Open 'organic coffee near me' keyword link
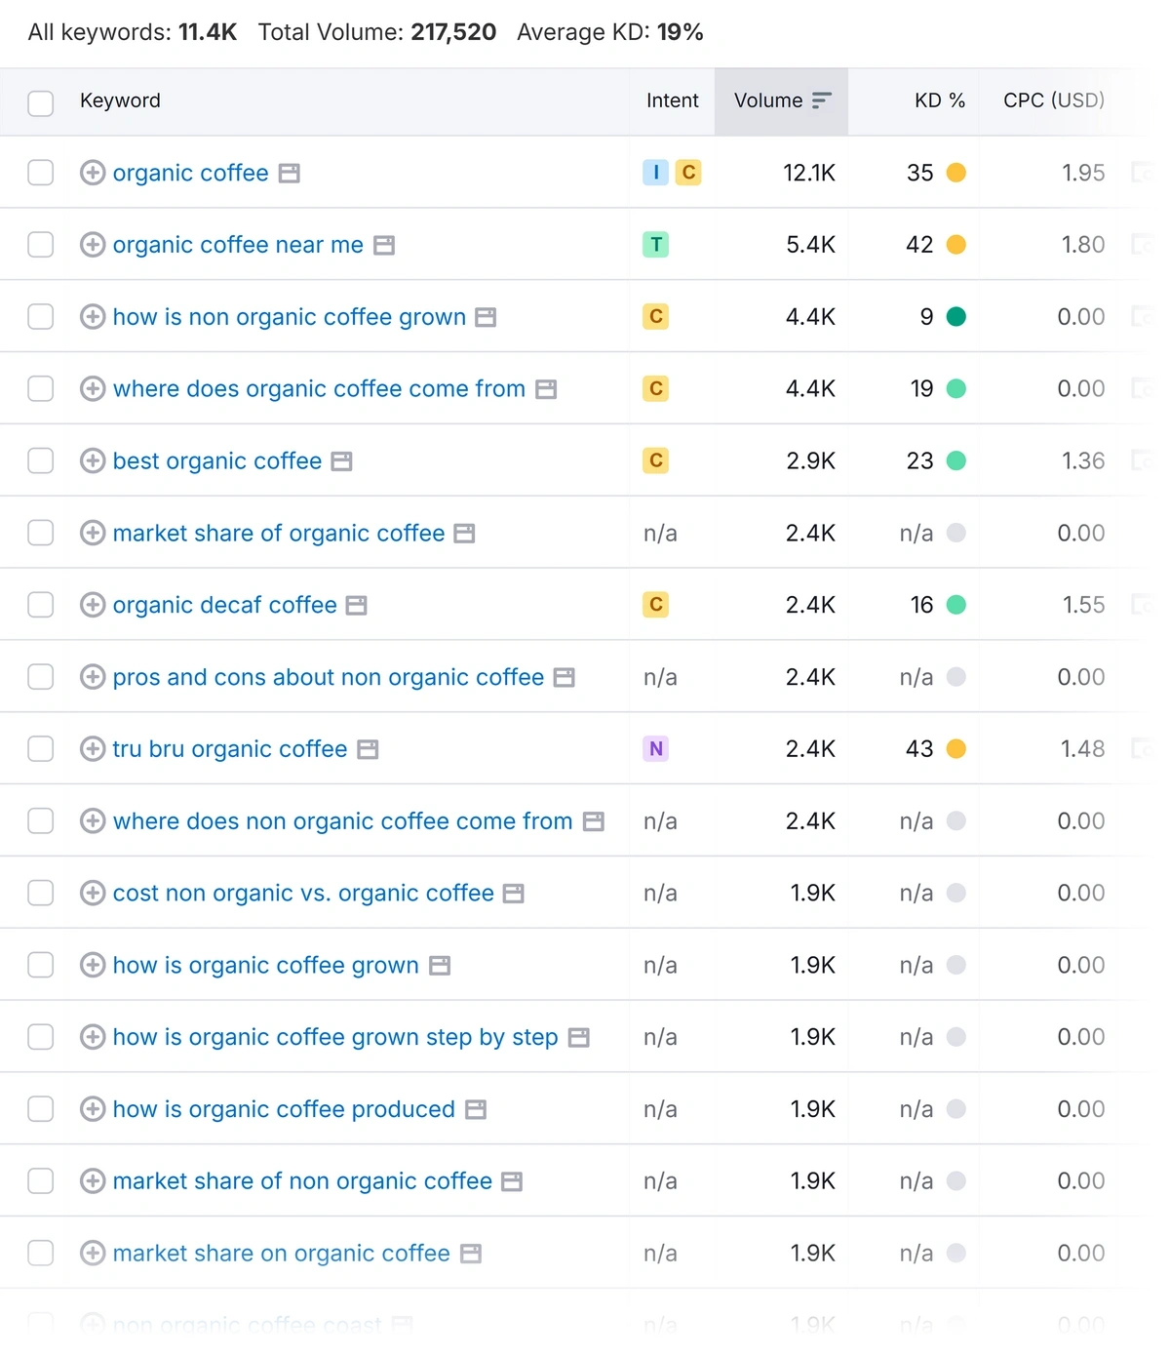The image size is (1170, 1356). [x=238, y=244]
